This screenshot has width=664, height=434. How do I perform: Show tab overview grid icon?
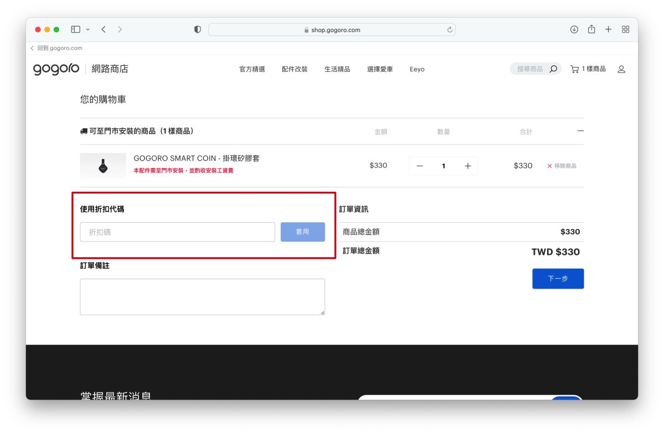pos(626,29)
